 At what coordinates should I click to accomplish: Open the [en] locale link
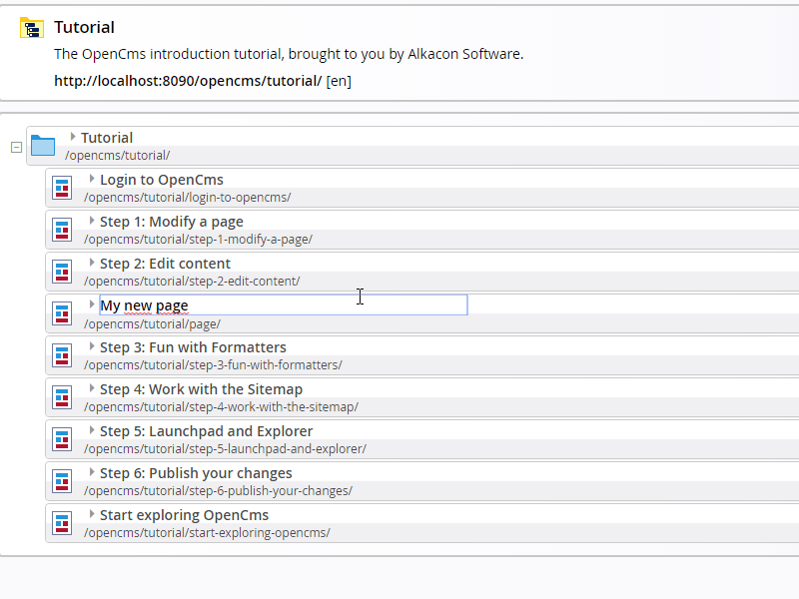339,81
